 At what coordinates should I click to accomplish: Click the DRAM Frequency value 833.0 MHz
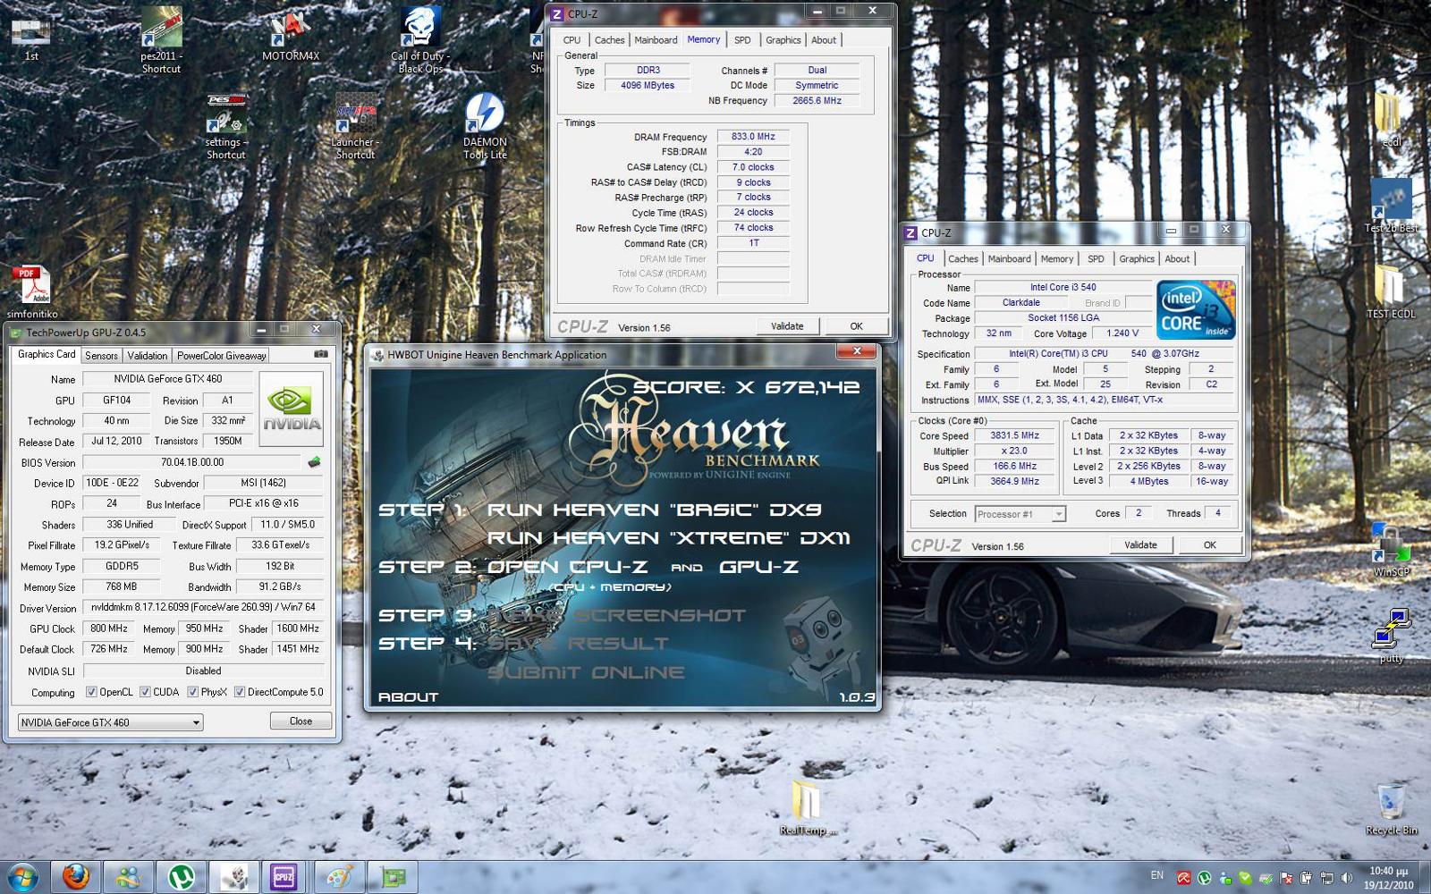click(753, 137)
